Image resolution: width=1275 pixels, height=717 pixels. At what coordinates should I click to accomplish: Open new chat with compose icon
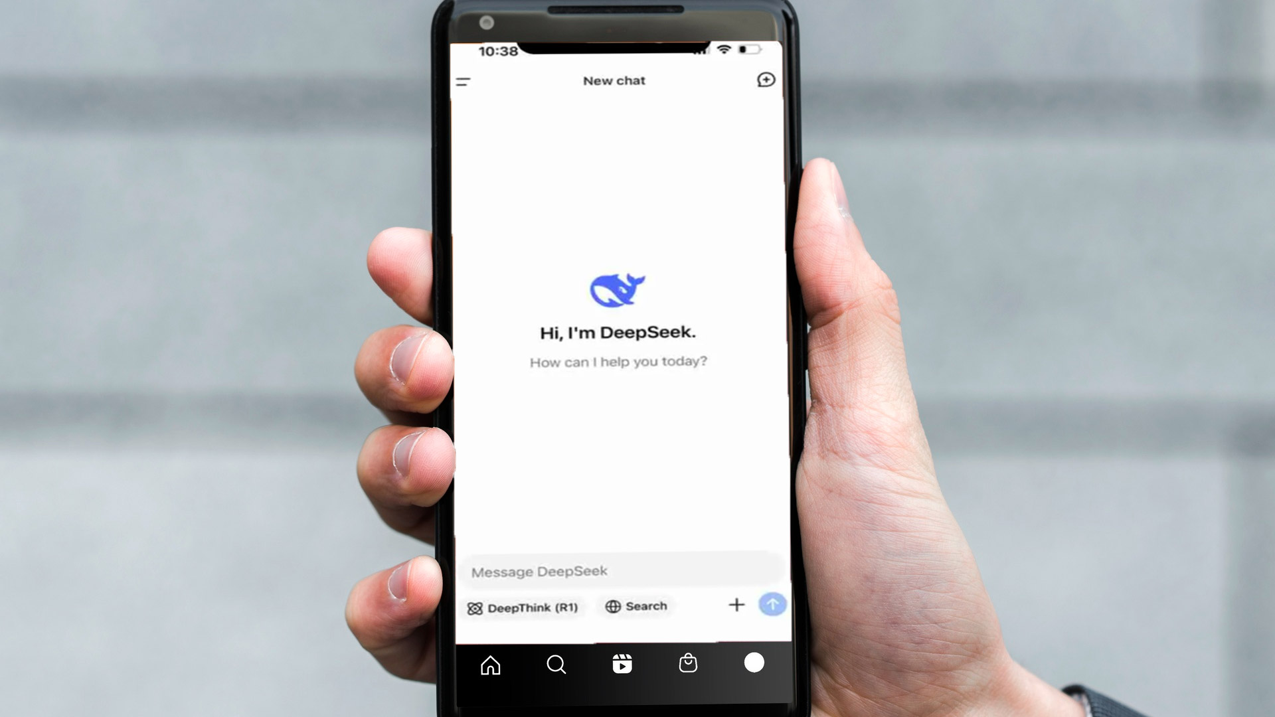click(x=766, y=80)
